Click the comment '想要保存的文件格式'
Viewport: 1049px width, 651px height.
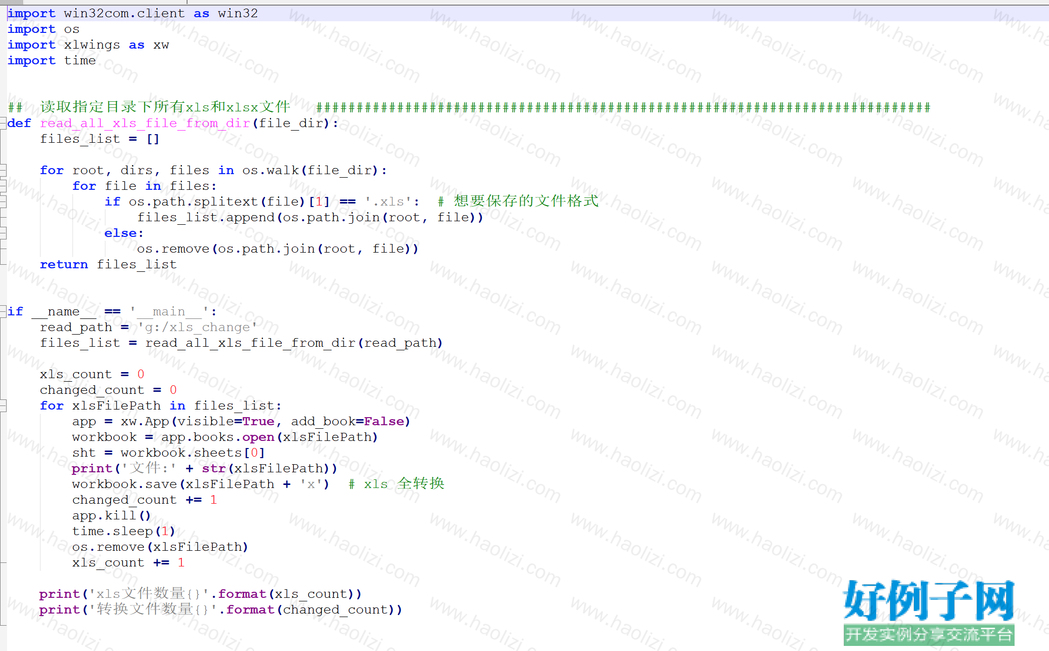(526, 200)
